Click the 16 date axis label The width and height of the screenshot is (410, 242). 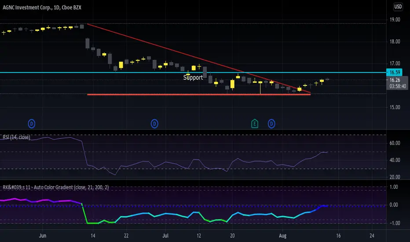[338, 236]
